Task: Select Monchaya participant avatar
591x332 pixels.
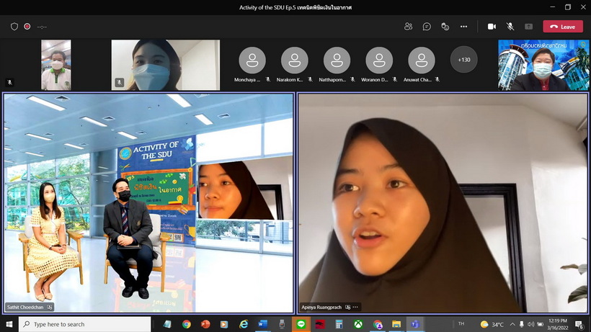Action: [x=252, y=60]
